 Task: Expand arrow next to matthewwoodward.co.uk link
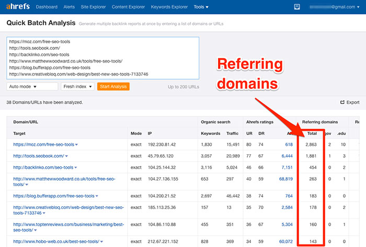(27, 184)
